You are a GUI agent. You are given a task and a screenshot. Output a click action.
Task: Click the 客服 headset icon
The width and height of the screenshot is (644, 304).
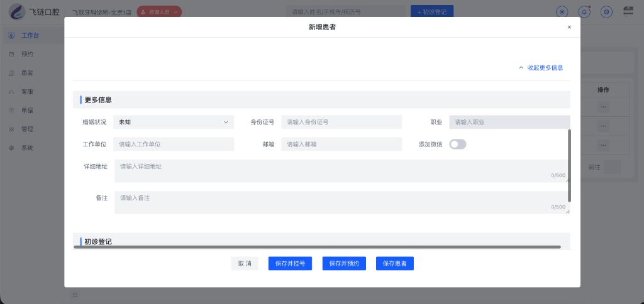point(11,92)
